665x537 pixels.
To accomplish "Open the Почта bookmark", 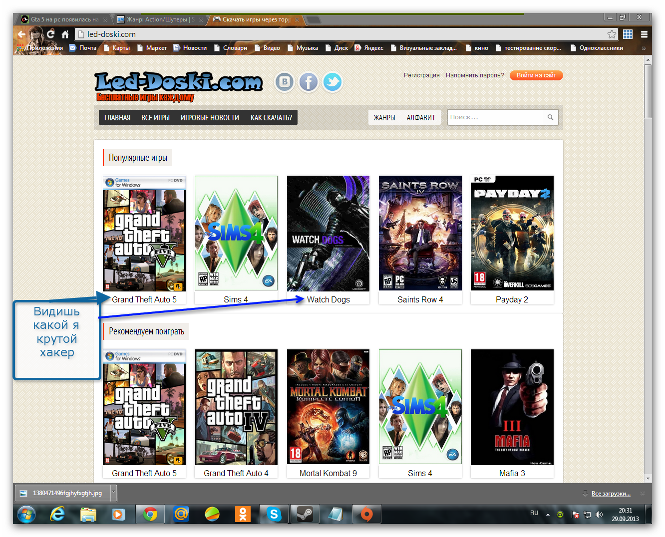I will click(83, 48).
